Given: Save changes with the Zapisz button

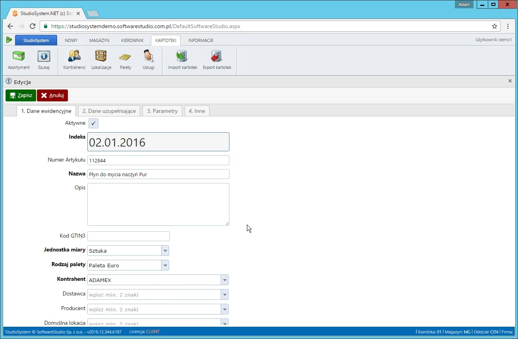Looking at the screenshot, I should coord(21,95).
